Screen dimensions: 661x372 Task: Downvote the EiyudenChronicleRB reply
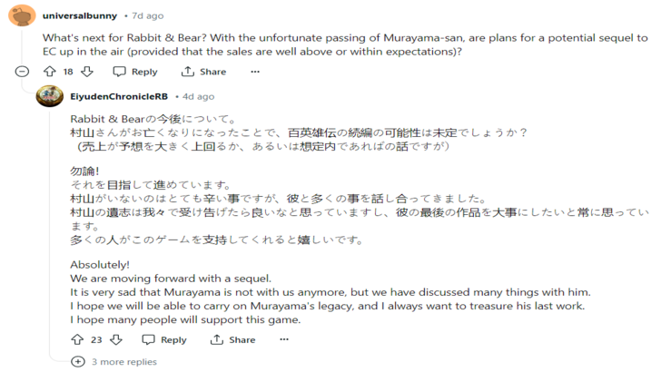pyautogui.click(x=115, y=339)
